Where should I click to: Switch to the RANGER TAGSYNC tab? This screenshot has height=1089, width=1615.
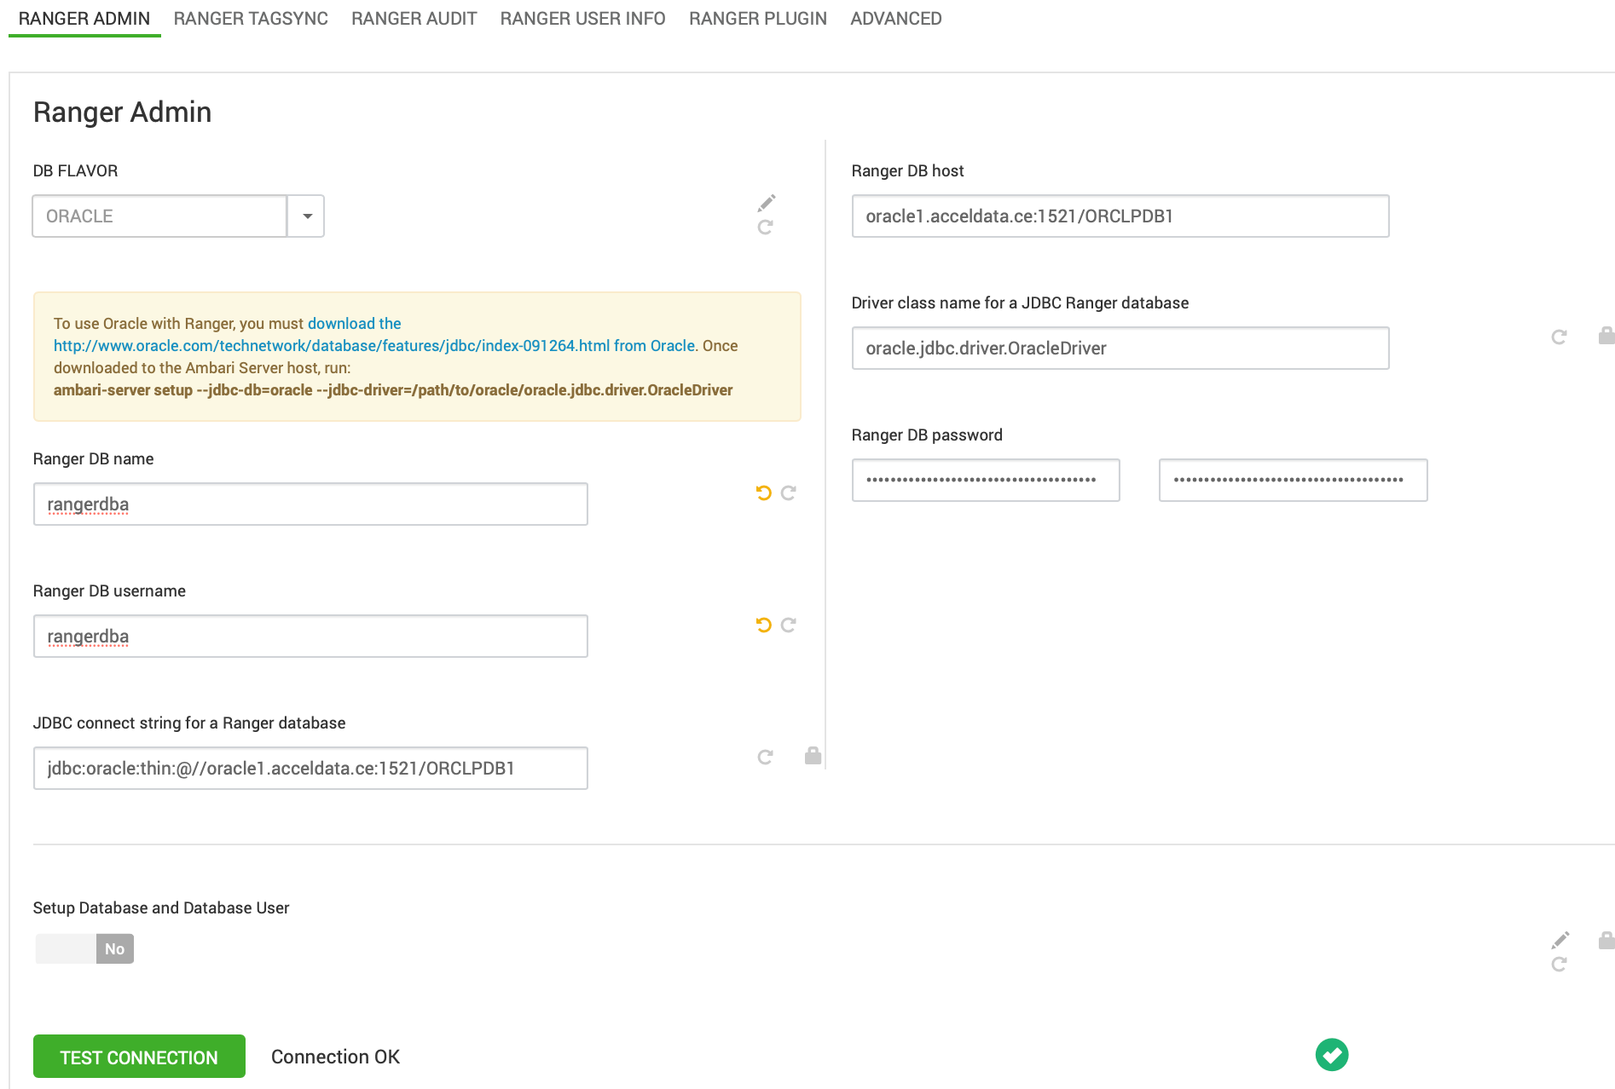click(251, 19)
